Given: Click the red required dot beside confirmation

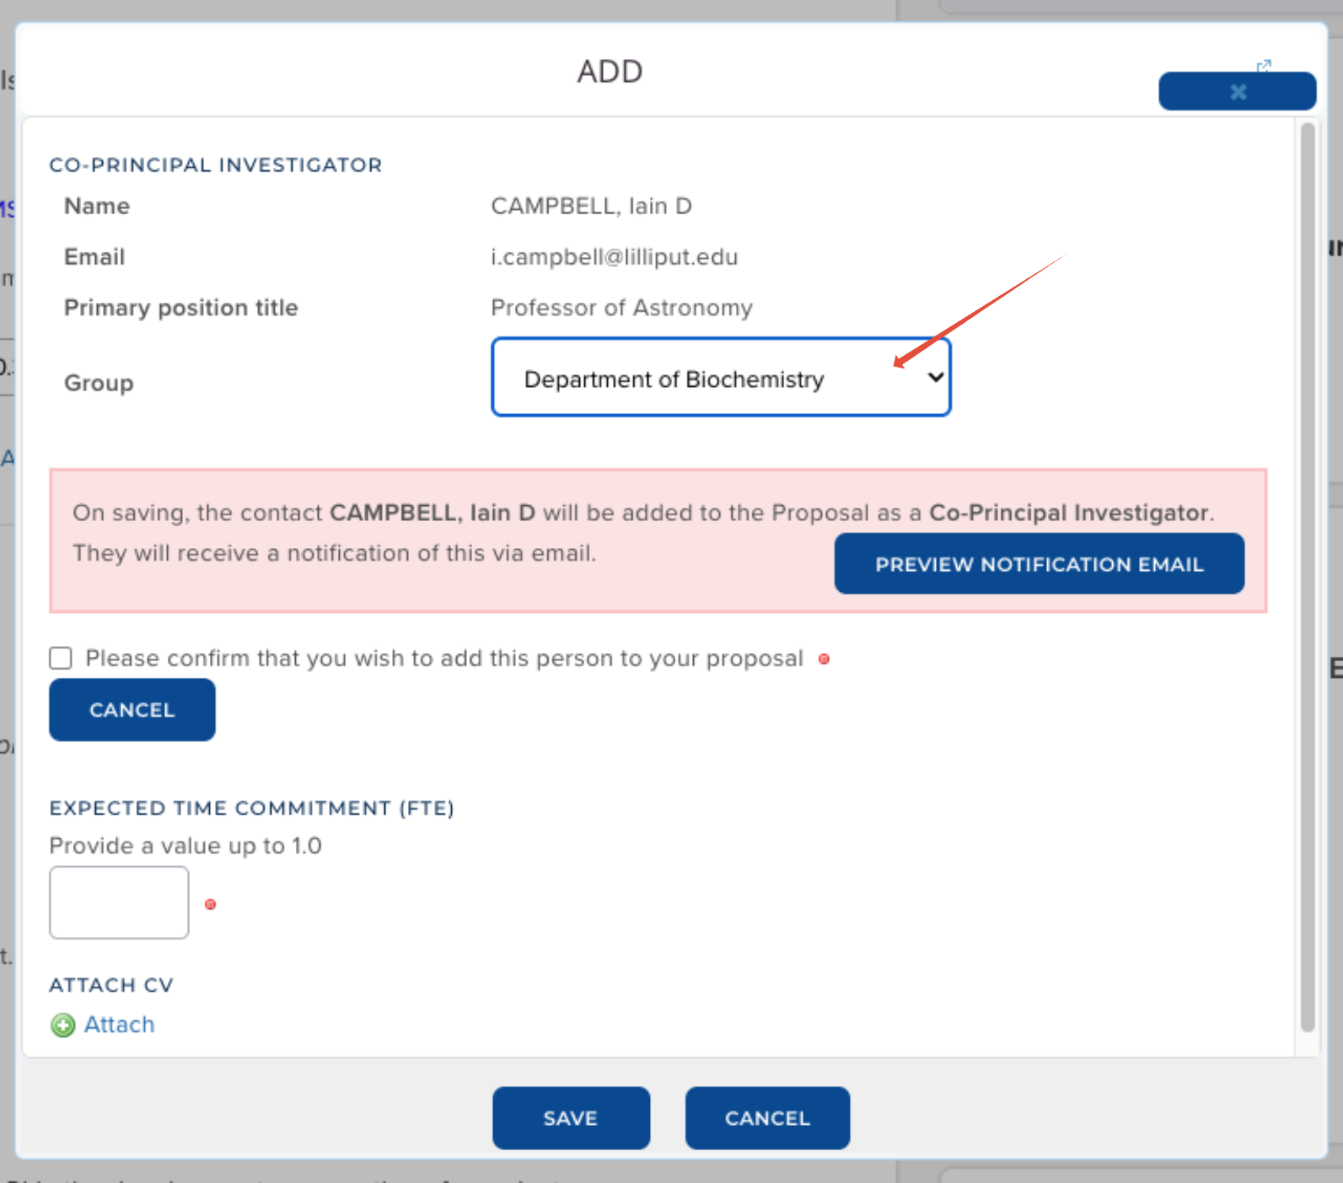Looking at the screenshot, I should [x=824, y=659].
